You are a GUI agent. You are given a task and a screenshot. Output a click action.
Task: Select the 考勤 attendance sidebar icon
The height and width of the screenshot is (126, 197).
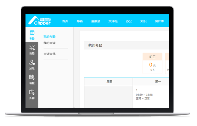(32, 35)
